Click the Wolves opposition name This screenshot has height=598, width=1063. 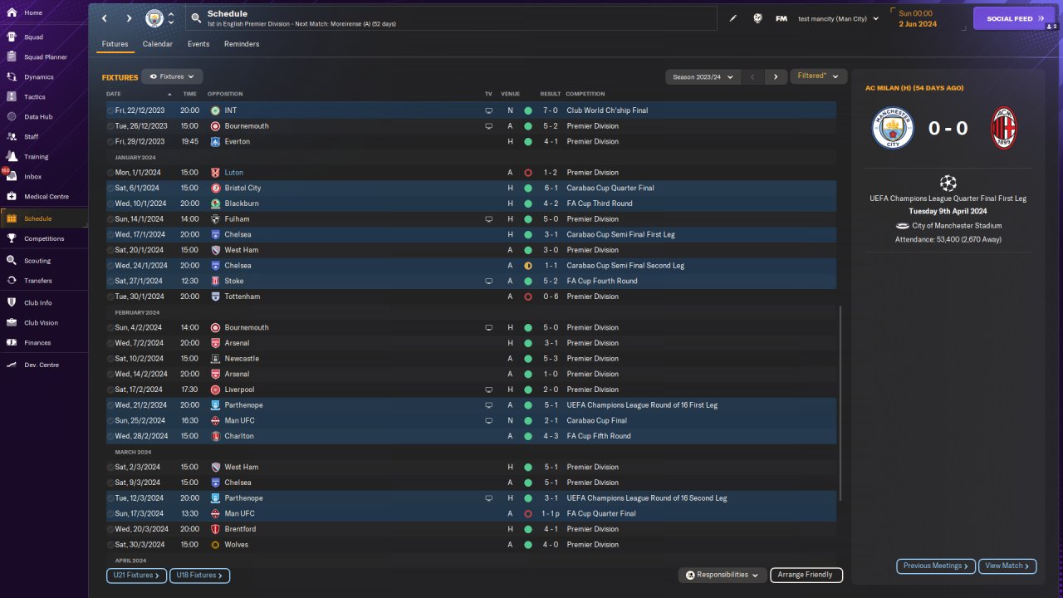pos(237,545)
